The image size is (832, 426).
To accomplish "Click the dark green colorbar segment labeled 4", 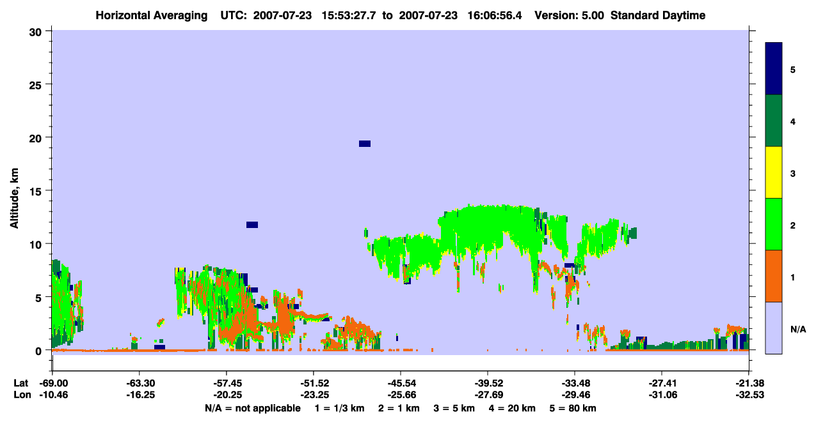I will click(x=774, y=121).
